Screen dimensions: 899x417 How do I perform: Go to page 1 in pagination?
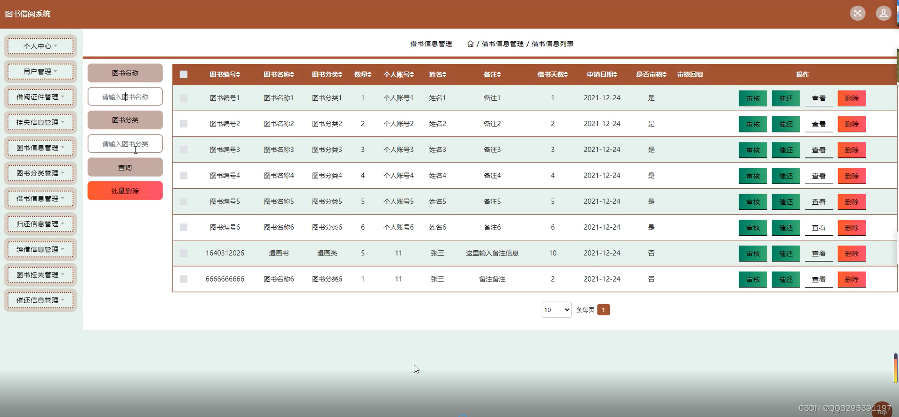[603, 310]
